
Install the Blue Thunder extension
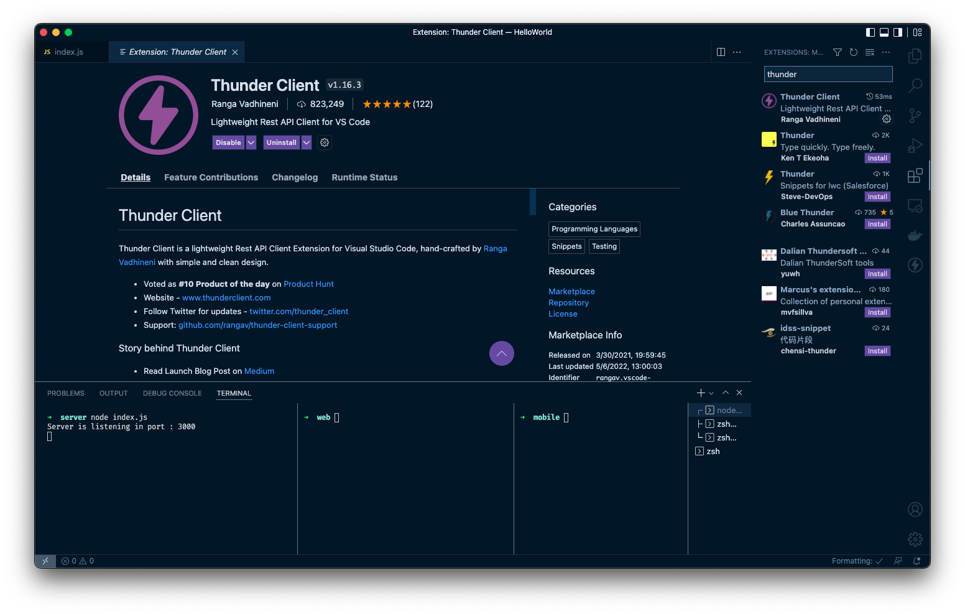(877, 224)
